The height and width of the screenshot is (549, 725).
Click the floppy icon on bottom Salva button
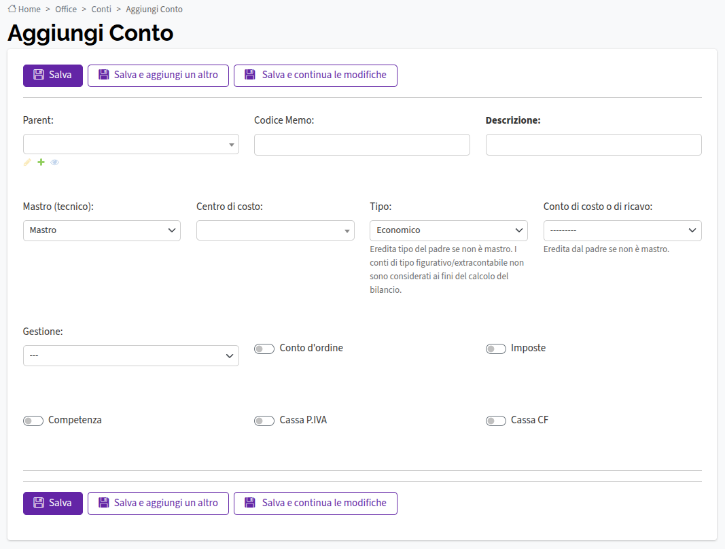click(39, 503)
